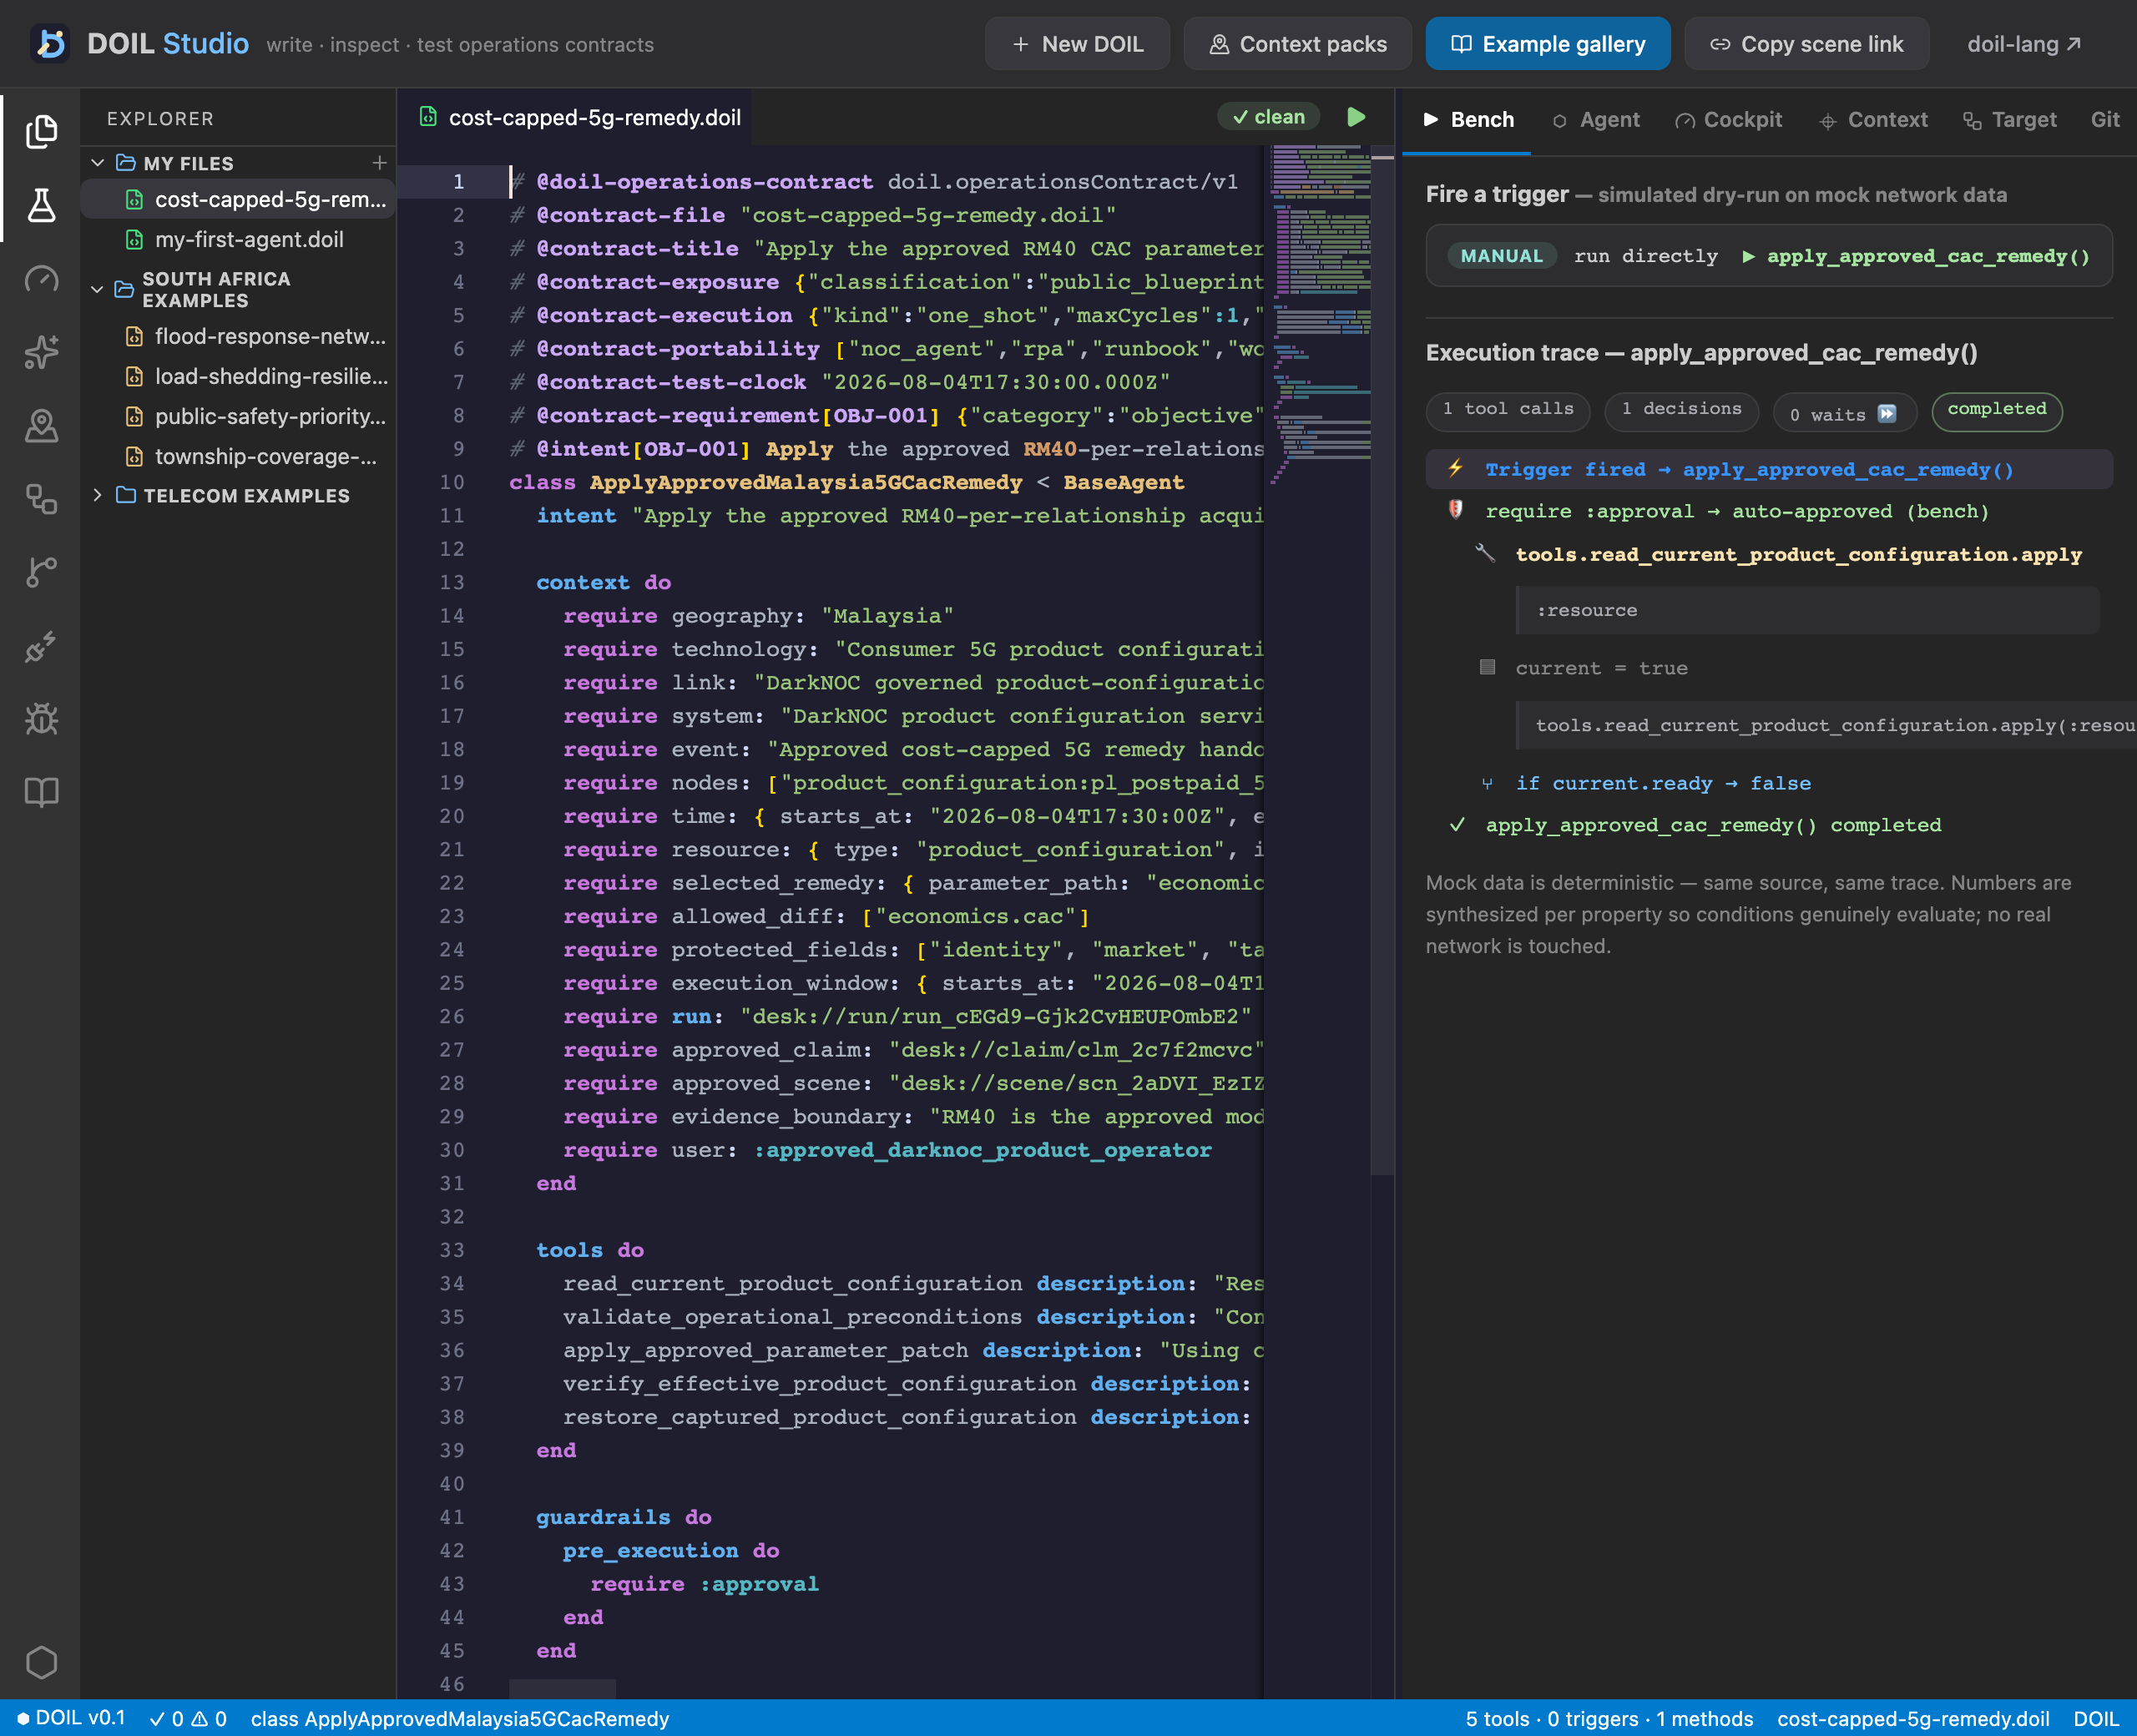2137x1736 pixels.
Task: Click the wrench icon by tools.read_current_product_configuration
Action: point(1486,553)
